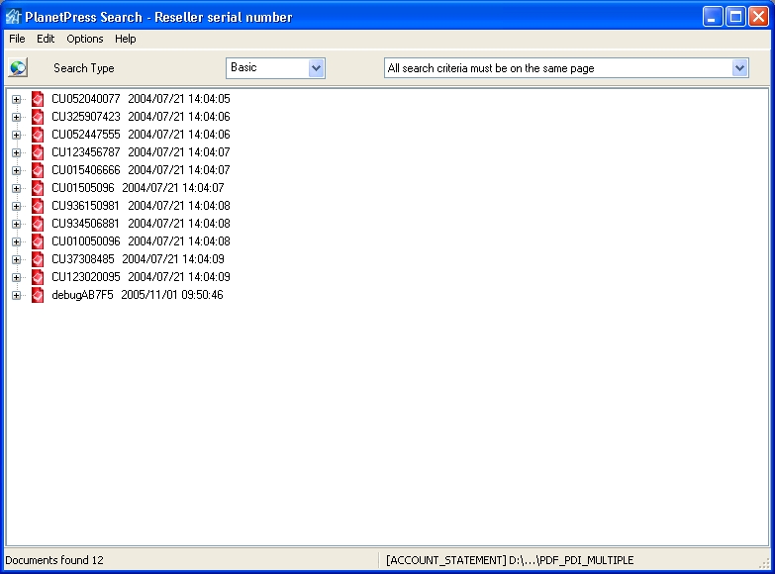Select the row CU934506881 2004/07/21 14:04:08
The height and width of the screenshot is (574, 775).
pos(141,224)
